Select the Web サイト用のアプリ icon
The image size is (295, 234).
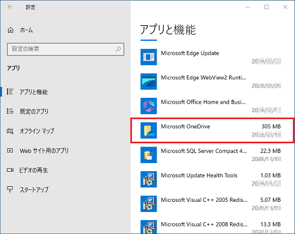[x=10, y=150]
